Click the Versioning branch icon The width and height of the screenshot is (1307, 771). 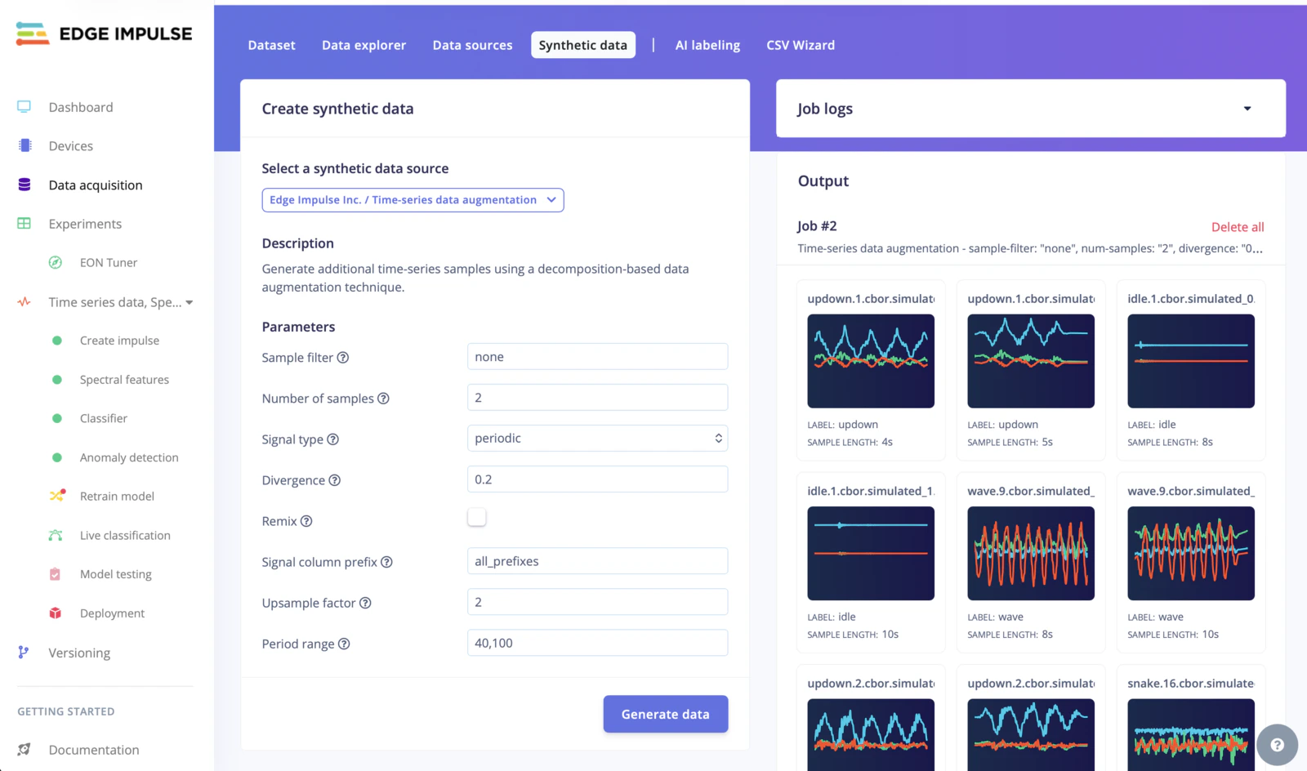click(x=24, y=652)
